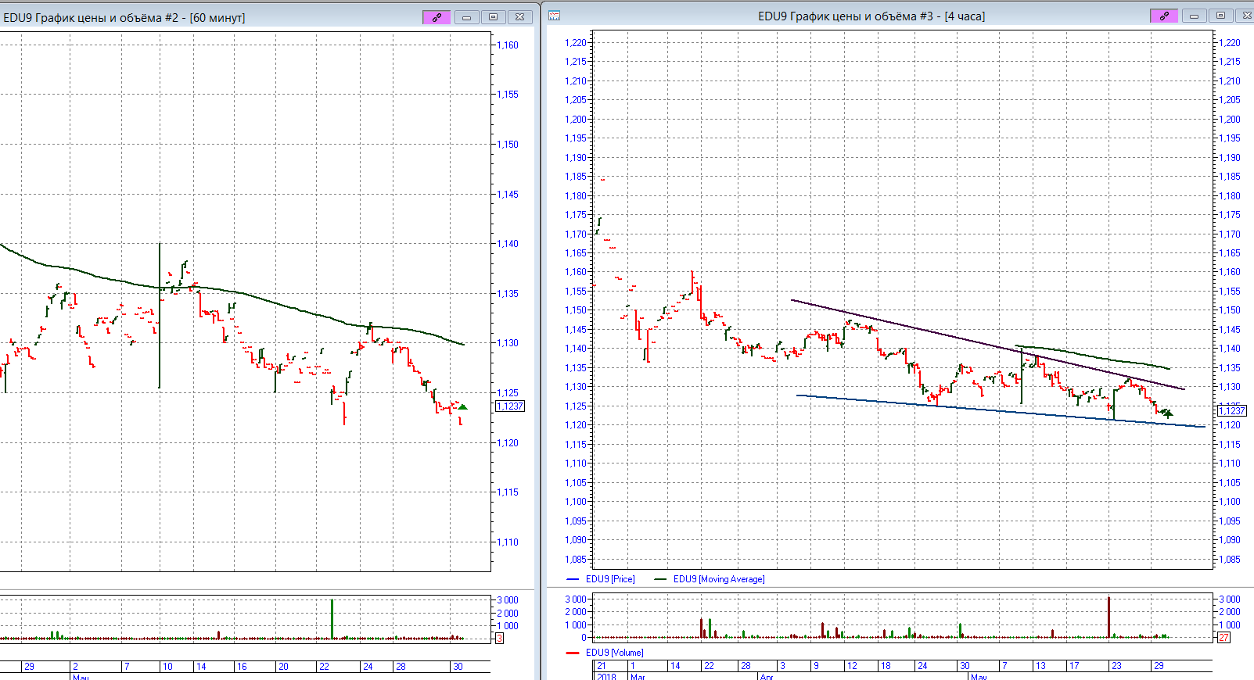Image resolution: width=1254 pixels, height=680 pixels.
Task: Select the EDU9 [Volume] legend entry
Action: pyautogui.click(x=614, y=653)
